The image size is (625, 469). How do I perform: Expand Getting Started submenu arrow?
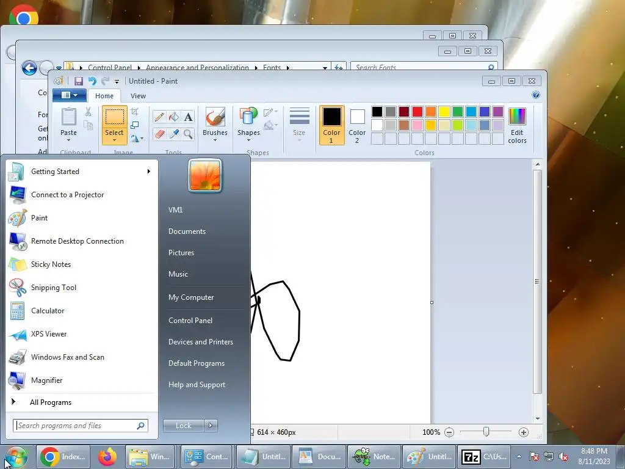149,172
